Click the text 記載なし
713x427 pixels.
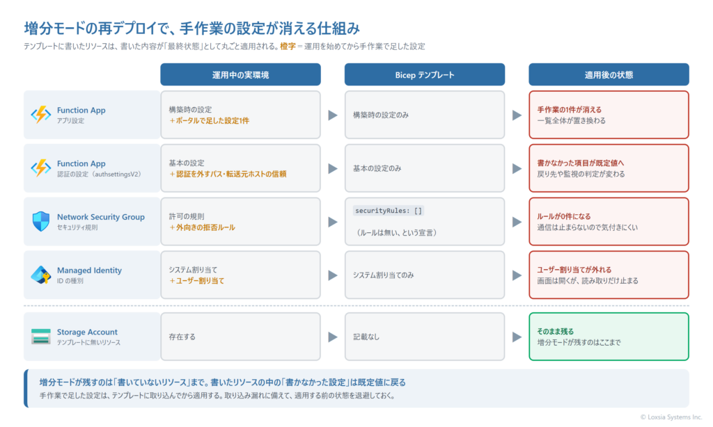pos(366,337)
